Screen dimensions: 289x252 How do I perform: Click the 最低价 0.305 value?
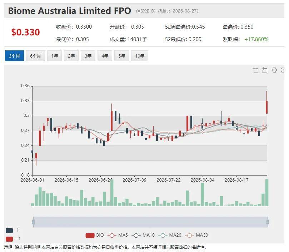click(x=83, y=39)
